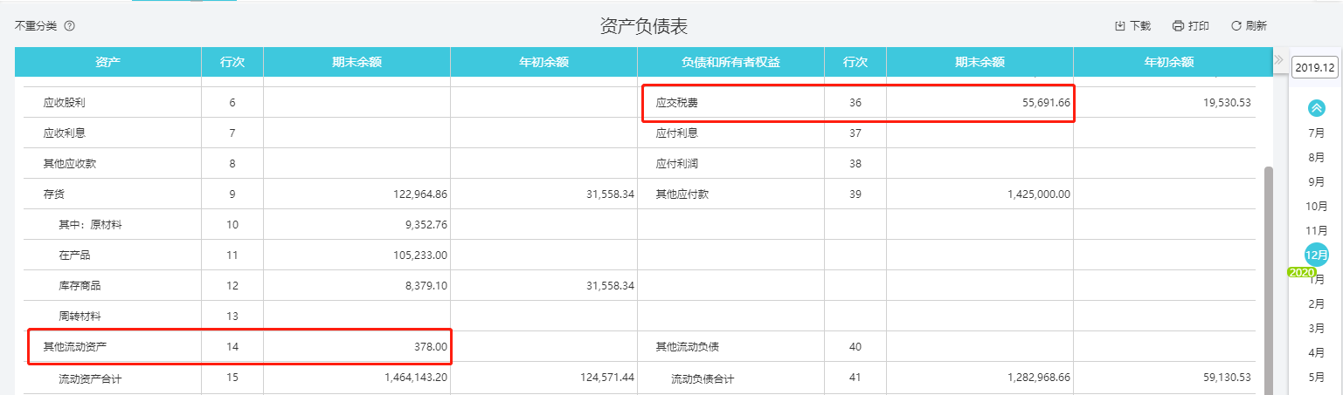Select 3月 in the month list
1343x395 pixels.
pyautogui.click(x=1316, y=328)
